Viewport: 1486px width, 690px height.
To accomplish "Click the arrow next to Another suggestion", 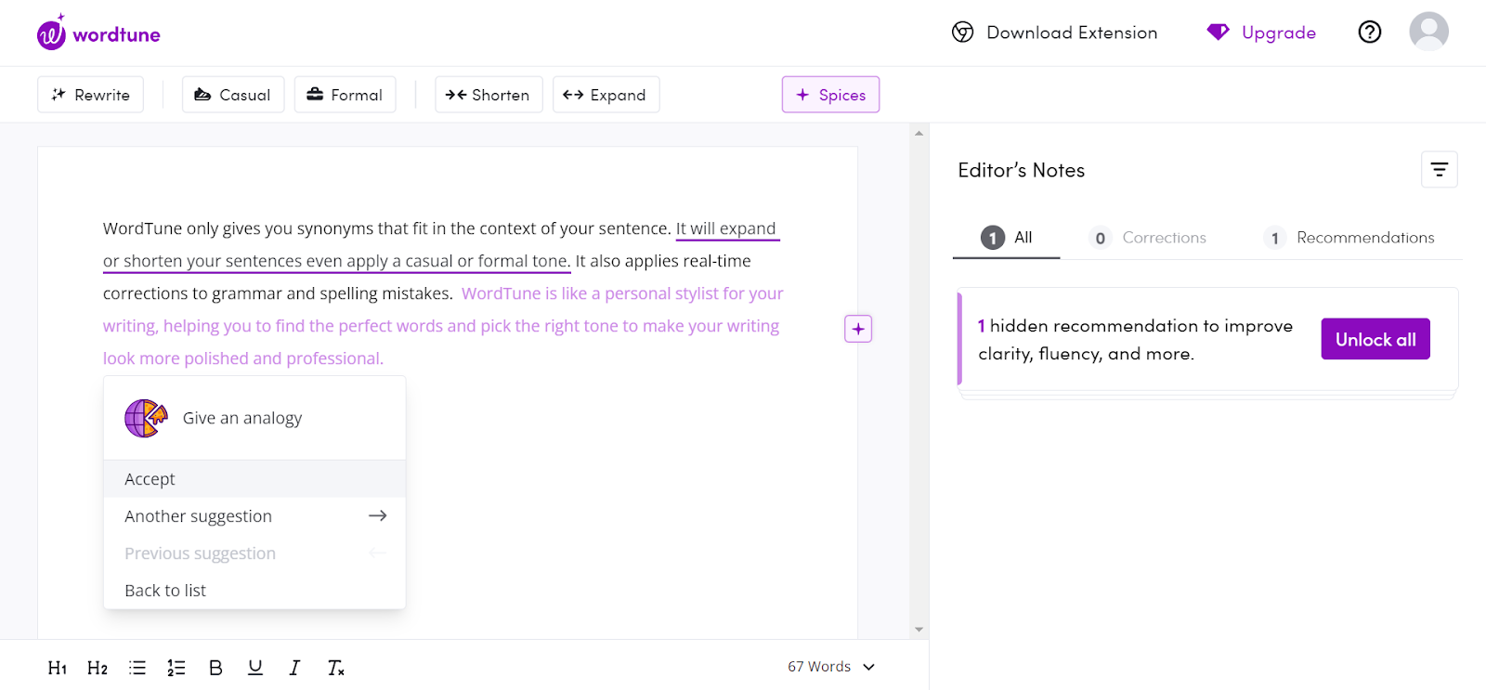I will point(377,515).
